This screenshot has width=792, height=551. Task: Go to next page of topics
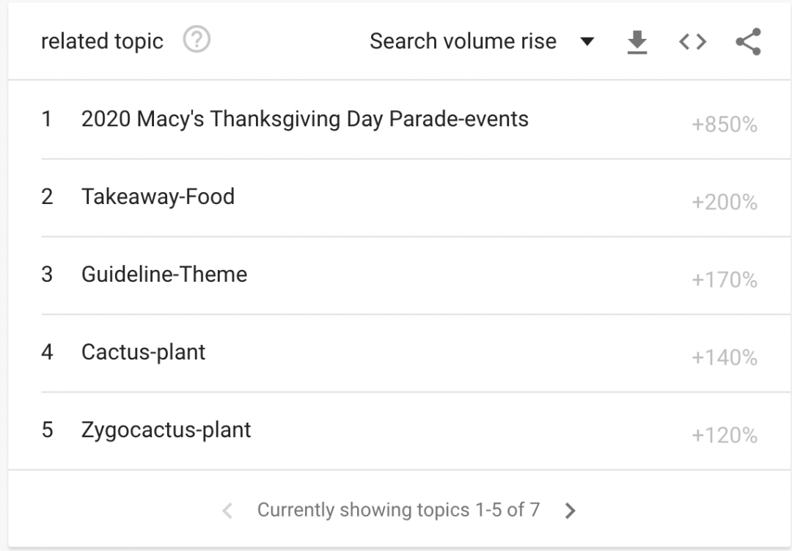[x=571, y=511]
